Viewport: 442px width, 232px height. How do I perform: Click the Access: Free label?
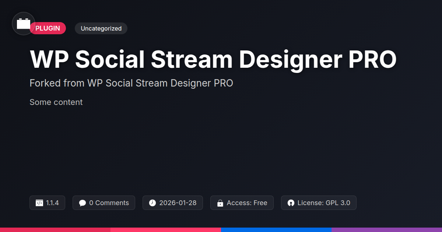(247, 203)
